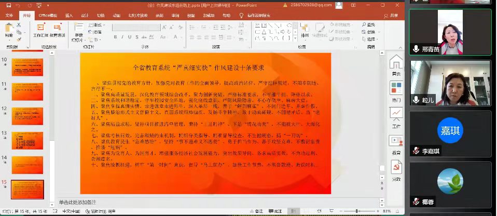Image resolution: width=497 pixels, height=216 pixels.
Task: Open the Change Case (Aa) dropdown
Action: coord(163,37)
